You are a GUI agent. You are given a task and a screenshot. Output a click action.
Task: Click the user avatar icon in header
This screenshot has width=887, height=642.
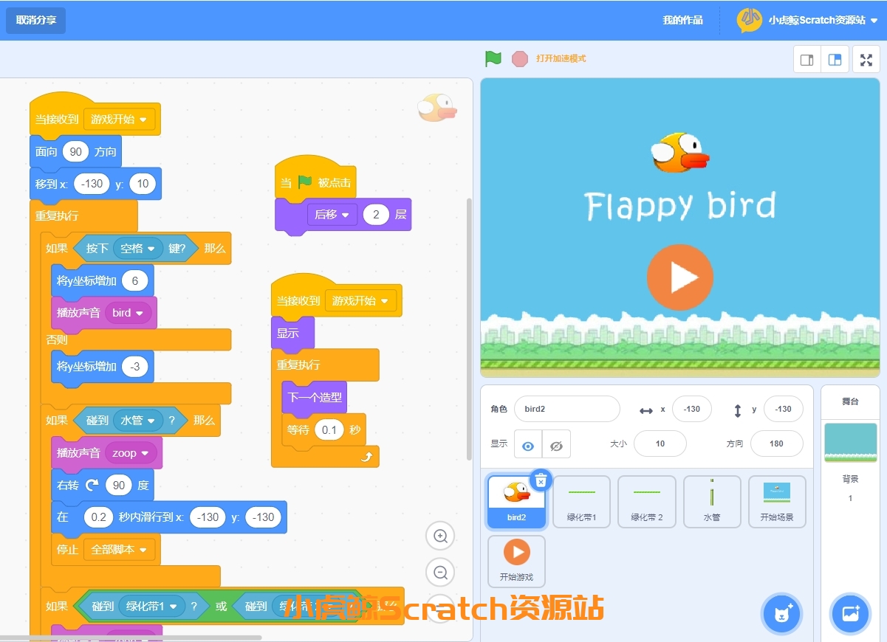pos(749,20)
